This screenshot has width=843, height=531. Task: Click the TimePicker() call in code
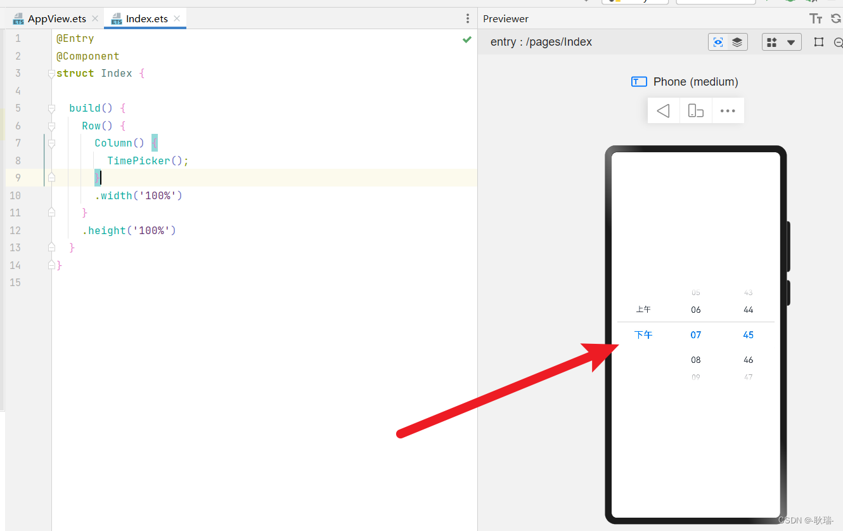(148, 161)
